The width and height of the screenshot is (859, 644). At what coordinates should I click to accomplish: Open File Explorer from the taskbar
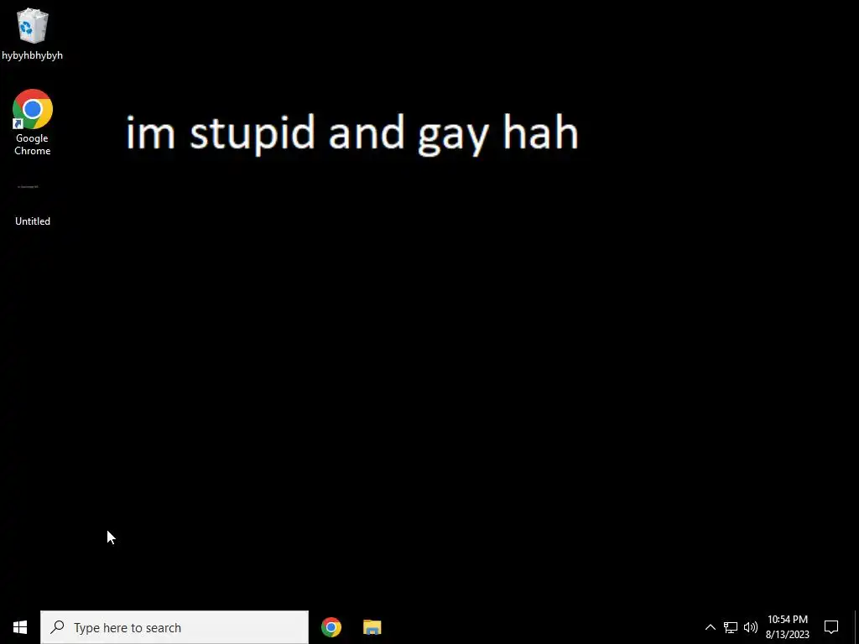(x=372, y=627)
